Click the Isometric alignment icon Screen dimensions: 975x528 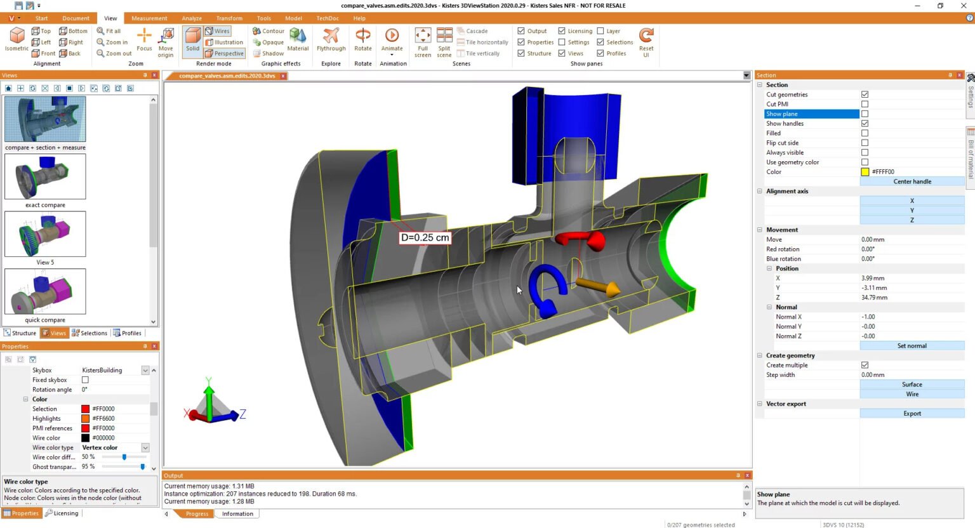pyautogui.click(x=17, y=38)
